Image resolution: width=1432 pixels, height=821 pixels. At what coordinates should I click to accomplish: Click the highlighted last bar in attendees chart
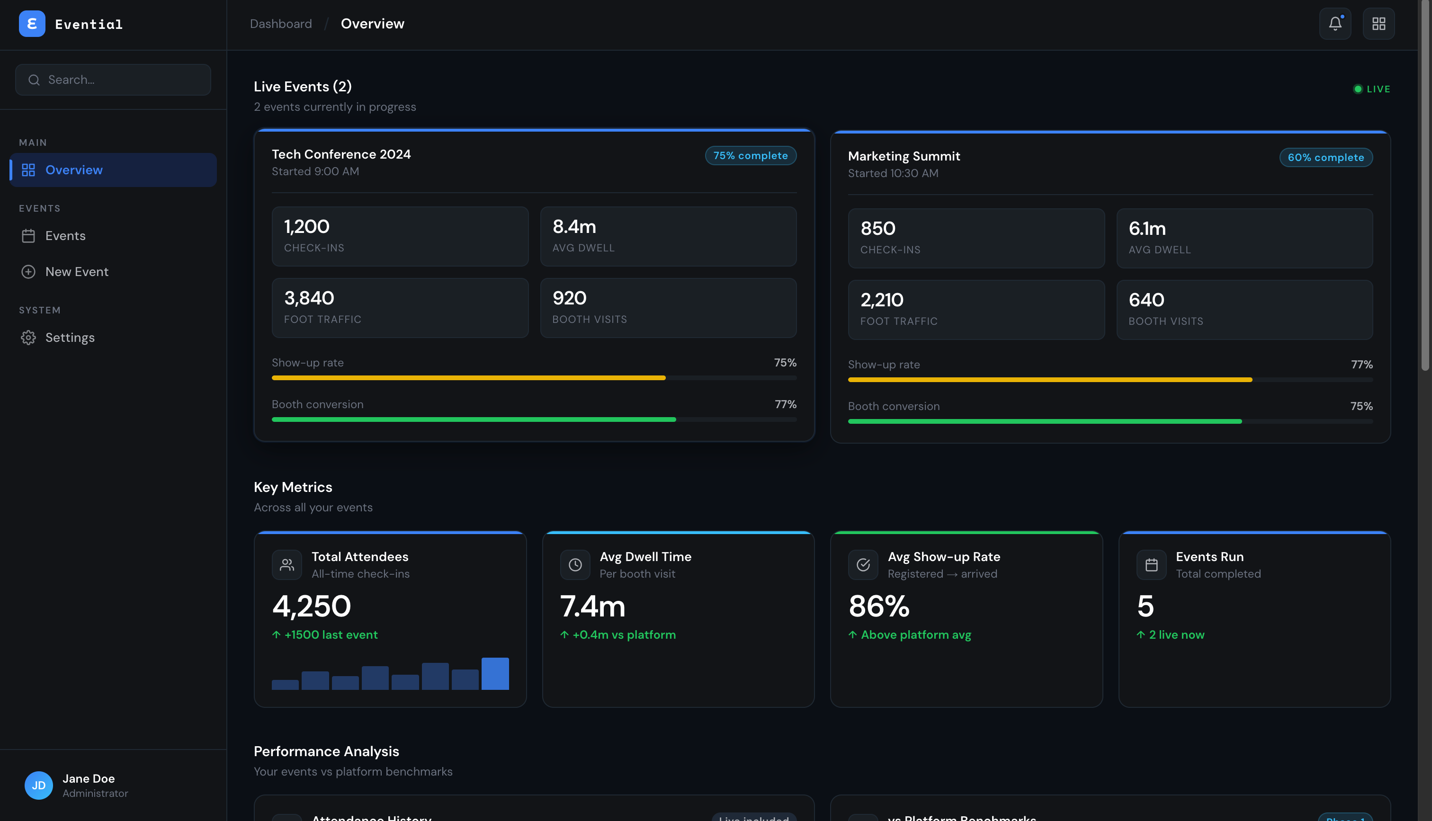(495, 674)
